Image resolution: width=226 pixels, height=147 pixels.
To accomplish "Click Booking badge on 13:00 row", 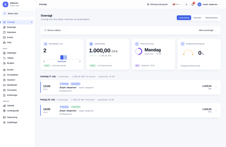I will click(x=64, y=84).
